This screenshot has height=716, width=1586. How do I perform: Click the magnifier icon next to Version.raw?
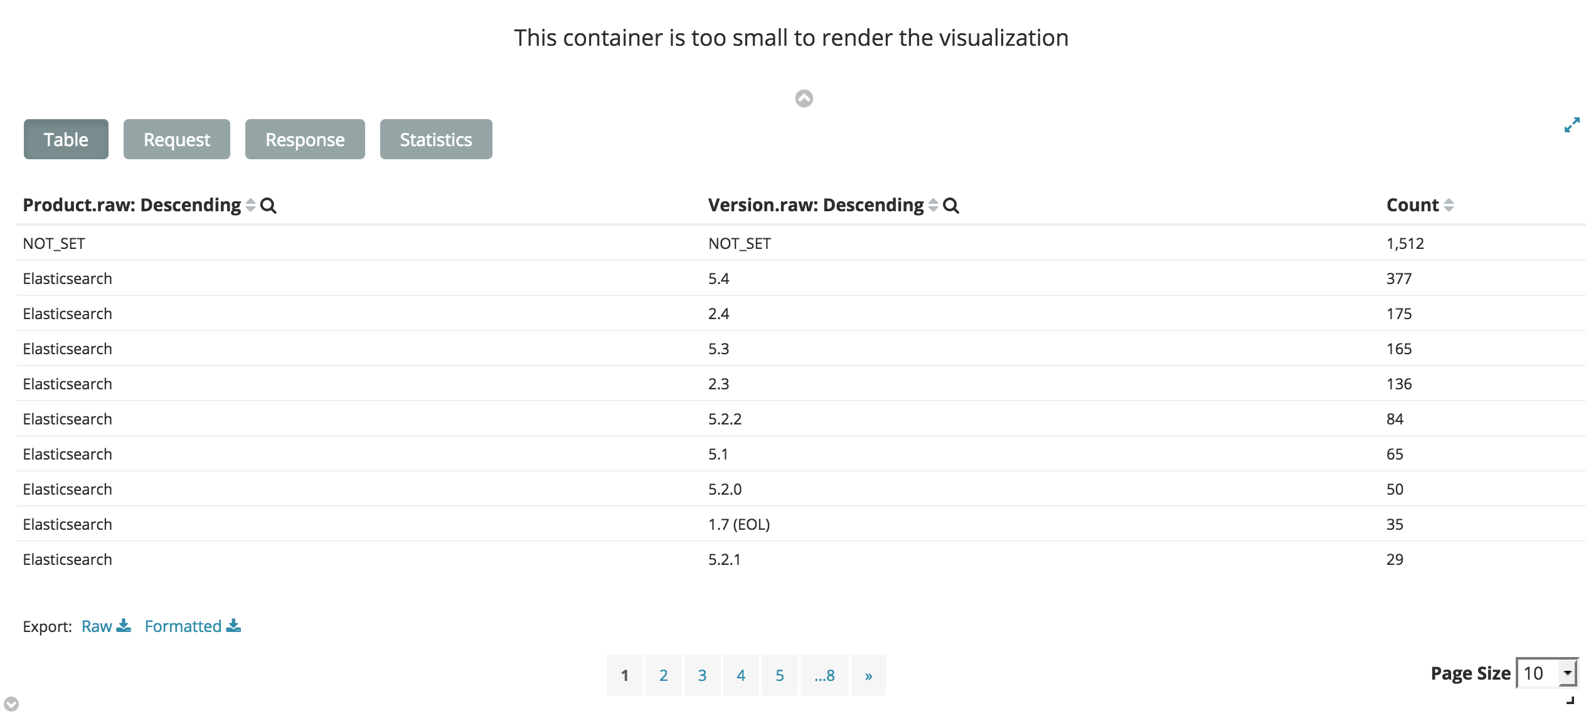(x=951, y=205)
